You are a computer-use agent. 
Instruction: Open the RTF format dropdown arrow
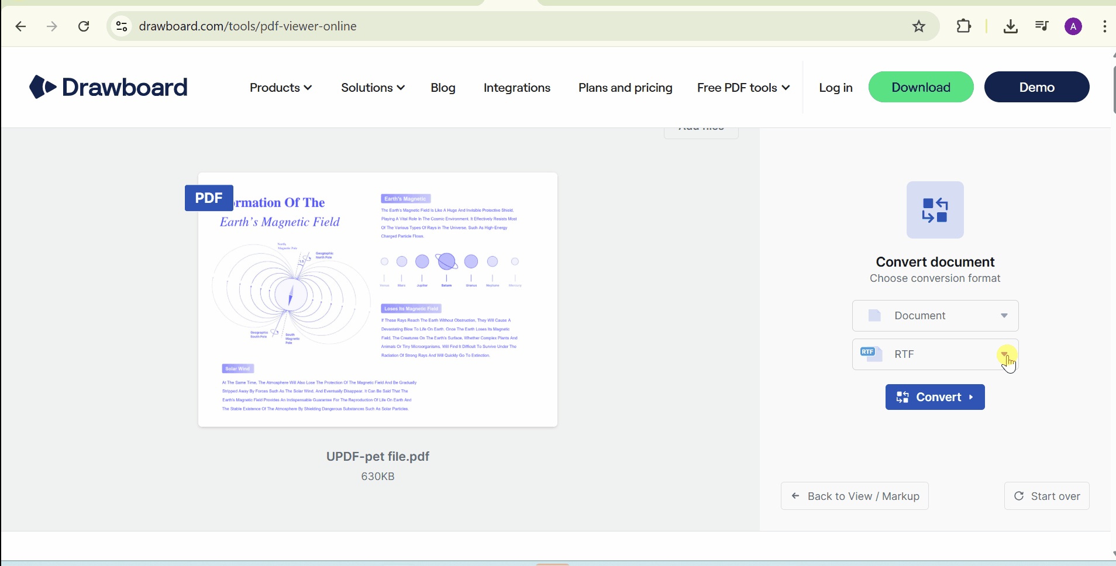pos(1004,354)
